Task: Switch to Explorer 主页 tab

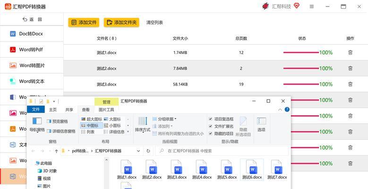Action: tap(53, 110)
